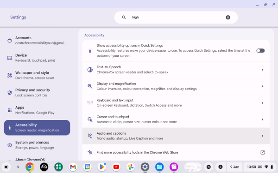
Task: Select System preferences in sidebar
Action: pyautogui.click(x=37, y=145)
